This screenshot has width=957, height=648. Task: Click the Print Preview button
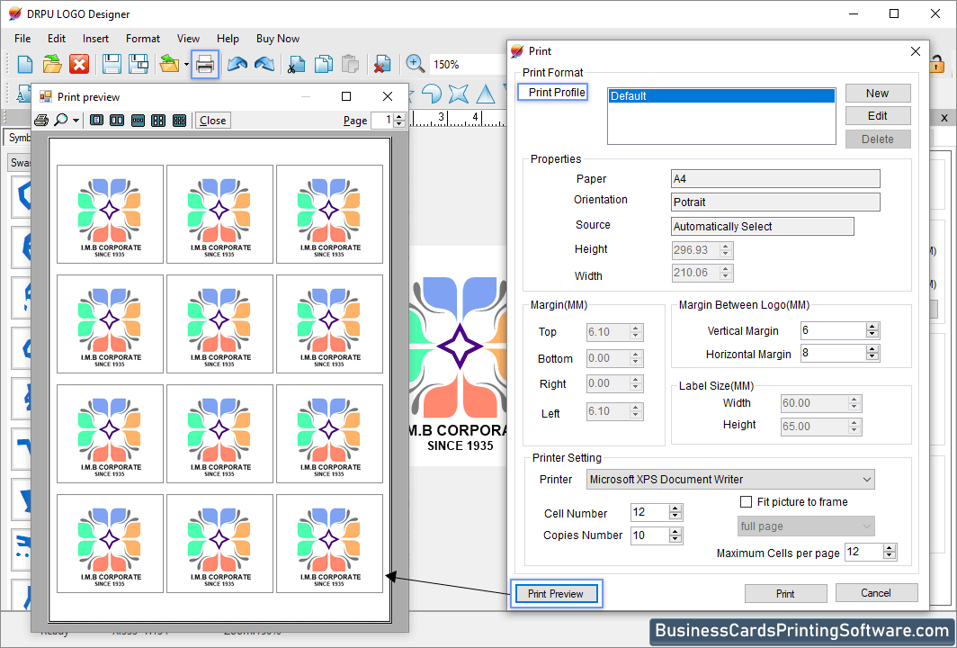[x=556, y=594]
